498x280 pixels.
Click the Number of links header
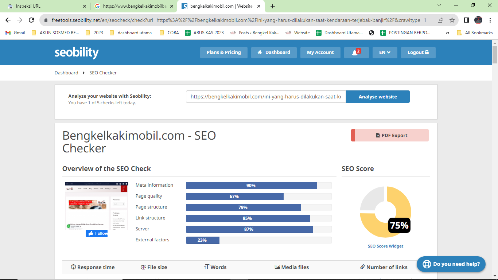pos(384,267)
